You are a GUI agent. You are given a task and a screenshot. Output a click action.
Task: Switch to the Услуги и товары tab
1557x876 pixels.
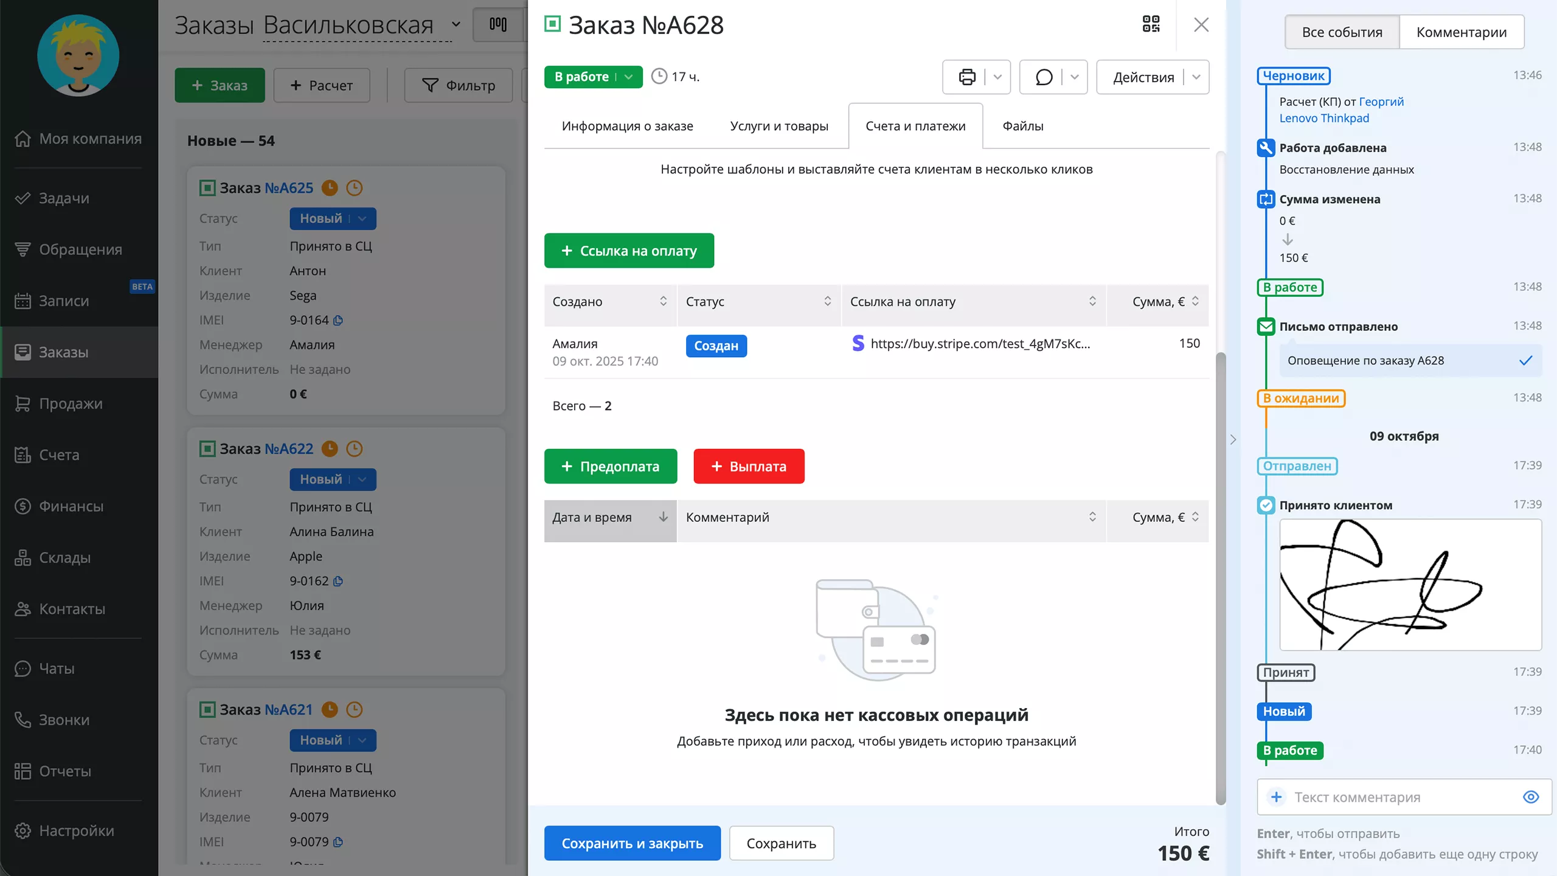point(778,126)
